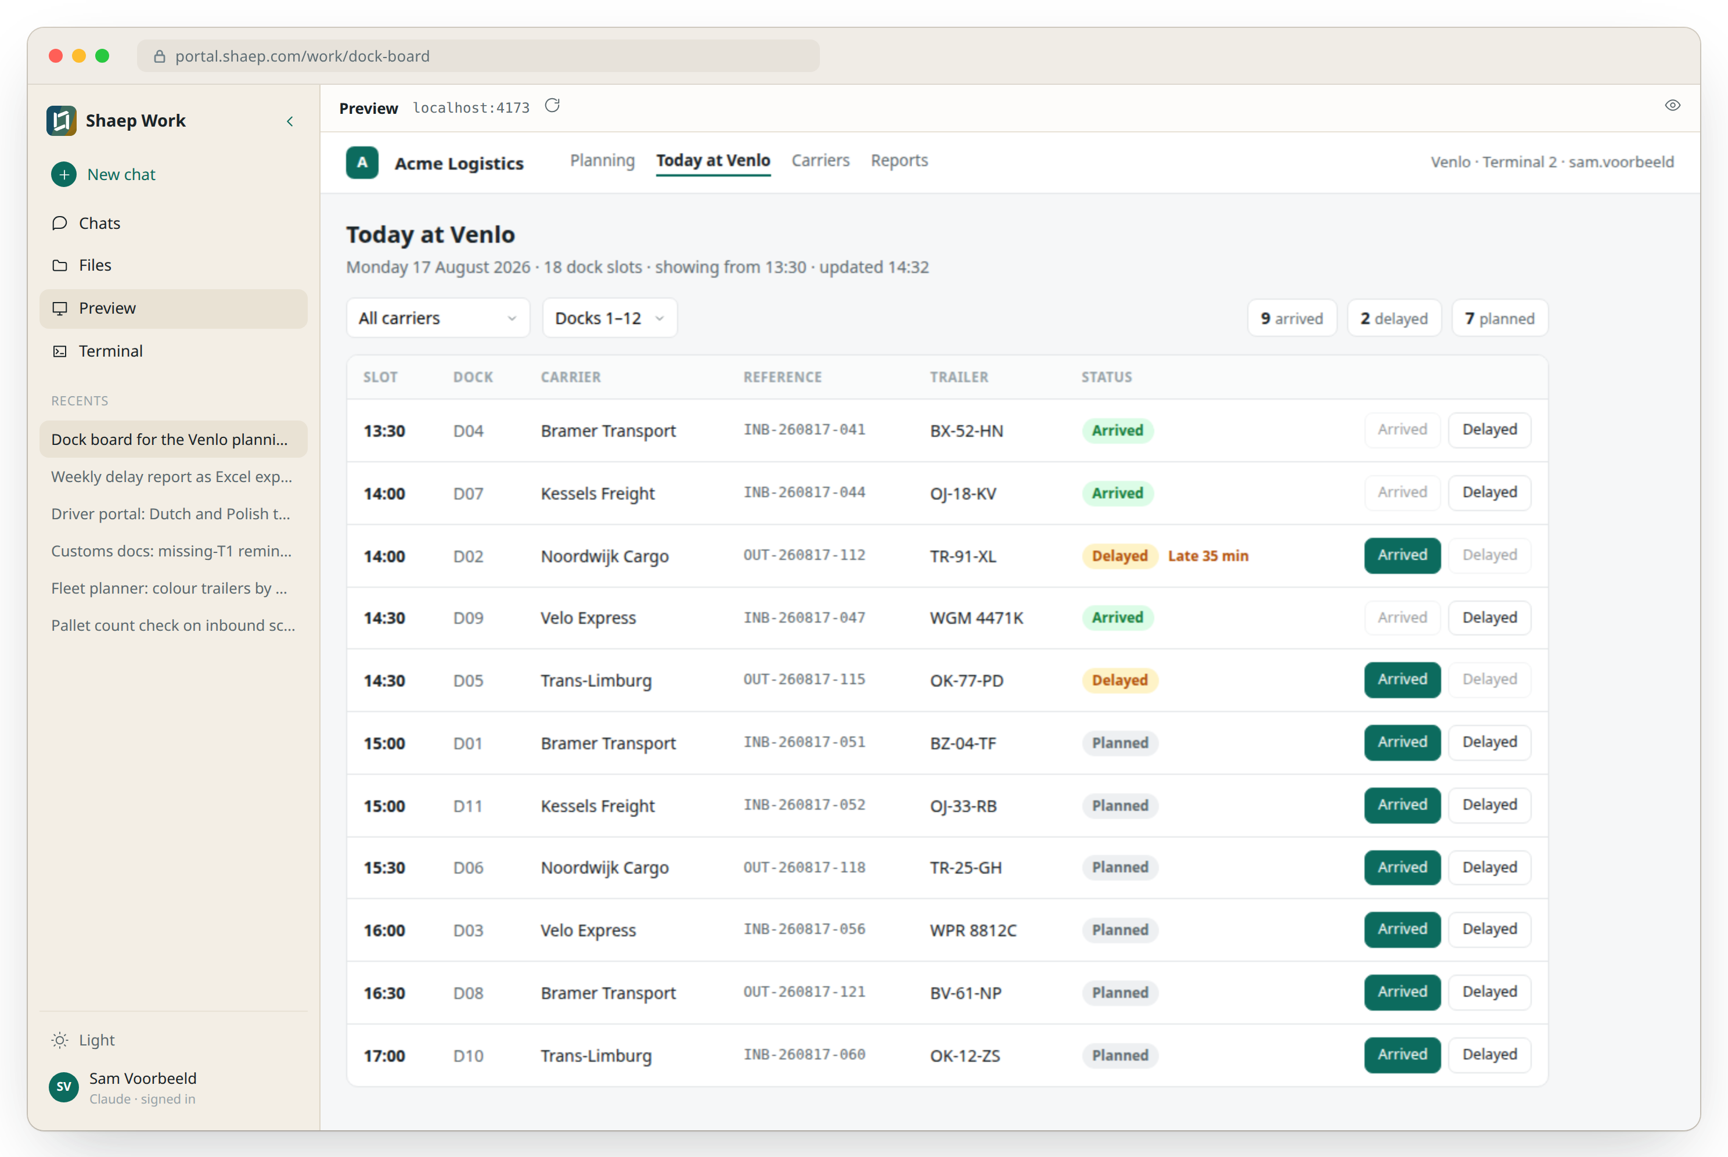Click the Delayed status badge for OK-77-PD
1728x1157 pixels.
coord(1119,680)
